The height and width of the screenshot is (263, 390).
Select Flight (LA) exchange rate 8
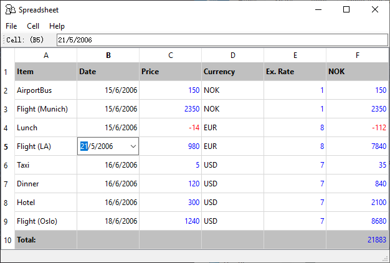(295, 146)
